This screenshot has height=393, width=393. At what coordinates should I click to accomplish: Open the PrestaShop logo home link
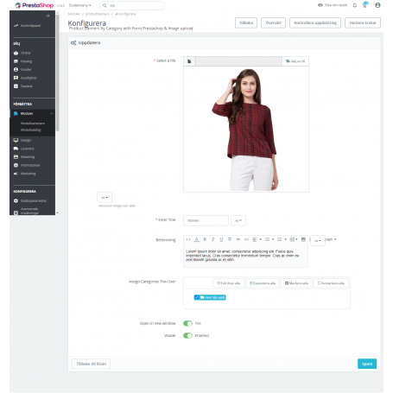35,5
